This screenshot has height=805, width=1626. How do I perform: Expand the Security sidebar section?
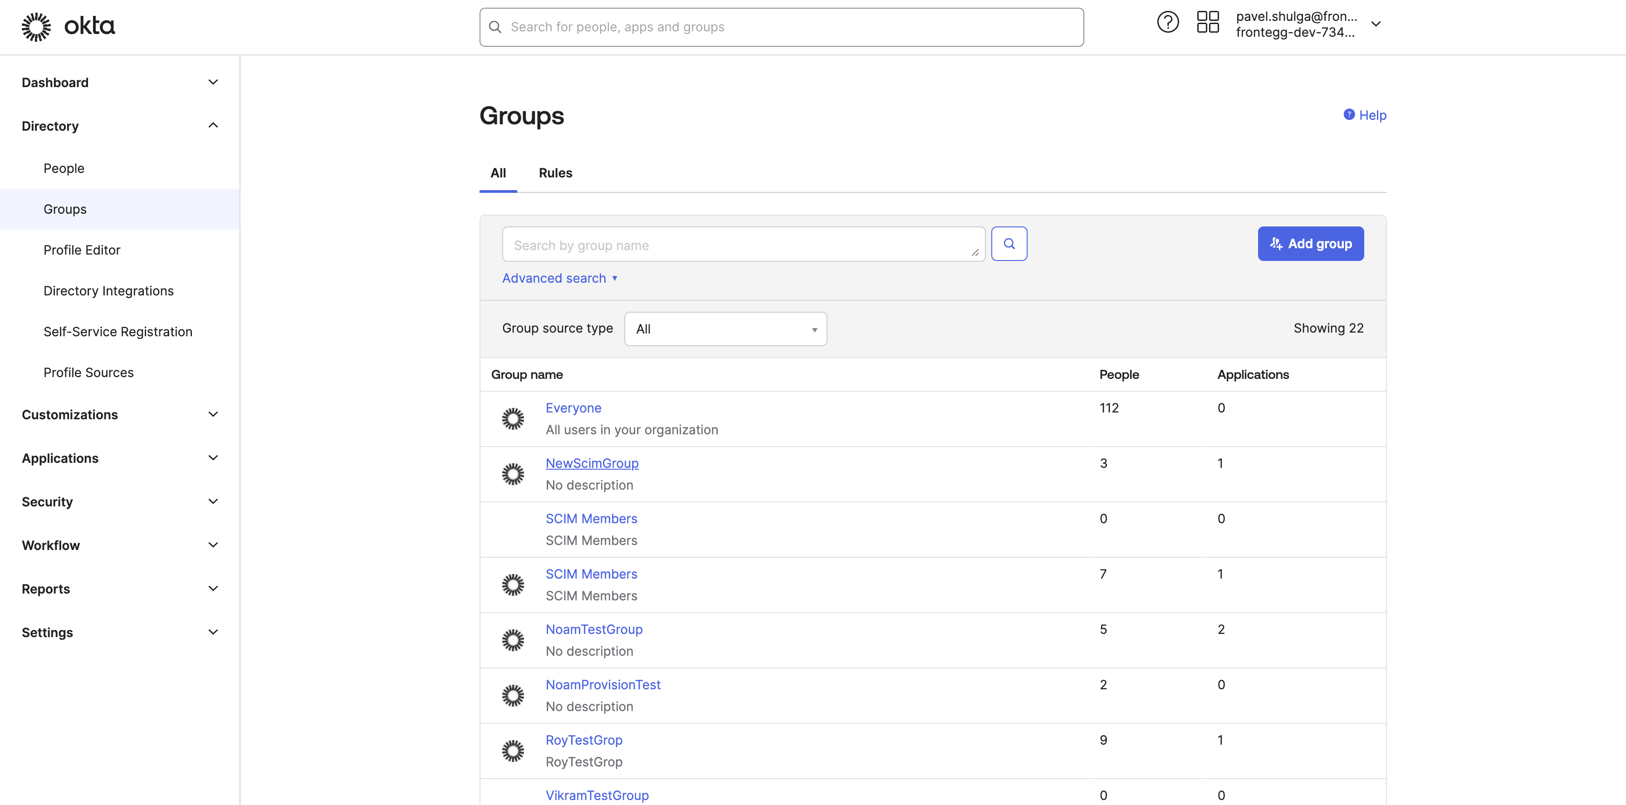120,502
